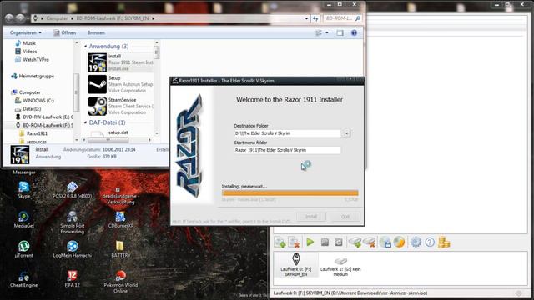Click Explorer help question mark icon
This screenshot has height=300, width=534.
354,33
